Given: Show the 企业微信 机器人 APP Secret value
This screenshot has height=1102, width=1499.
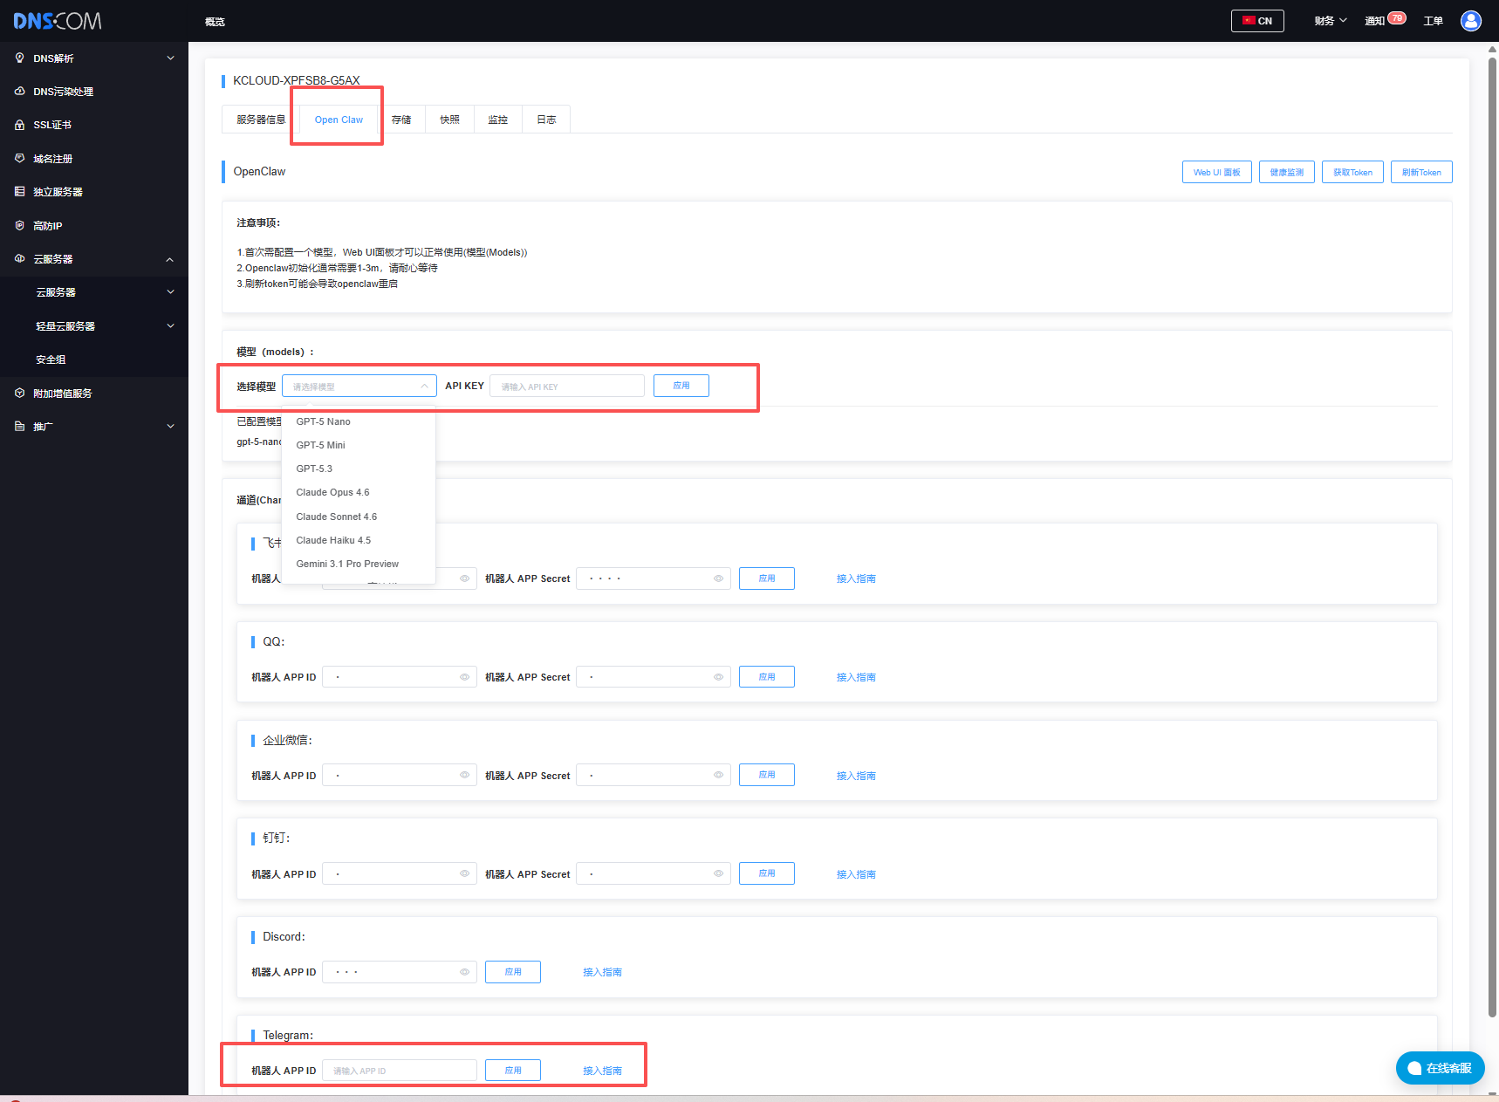Looking at the screenshot, I should click(718, 776).
